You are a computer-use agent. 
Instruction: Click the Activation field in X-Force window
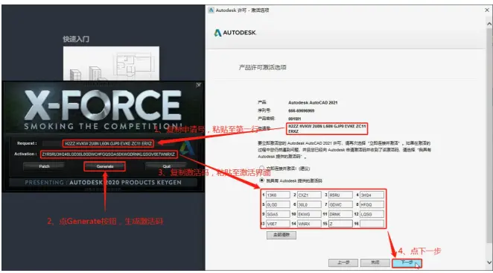click(x=109, y=154)
